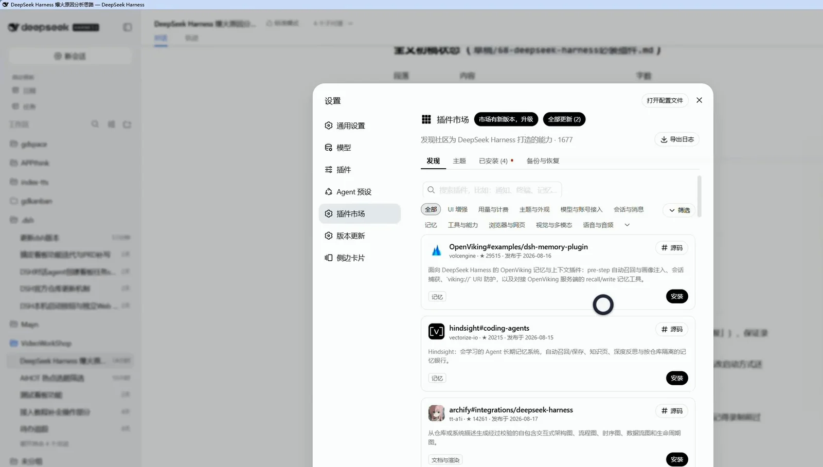Select the UI 增强 category chip
The height and width of the screenshot is (467, 823).
click(x=457, y=209)
